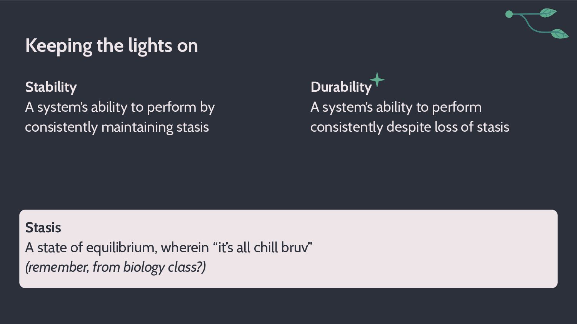Select the lower leaf on the branch graphic
The image size is (577, 324).
[x=560, y=34]
